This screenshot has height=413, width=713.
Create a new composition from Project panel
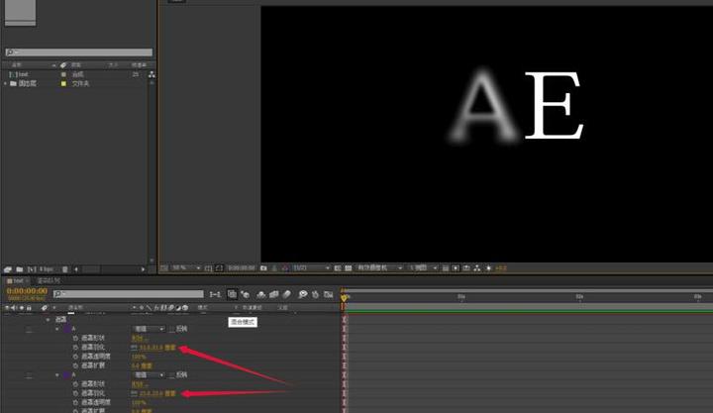[32, 269]
